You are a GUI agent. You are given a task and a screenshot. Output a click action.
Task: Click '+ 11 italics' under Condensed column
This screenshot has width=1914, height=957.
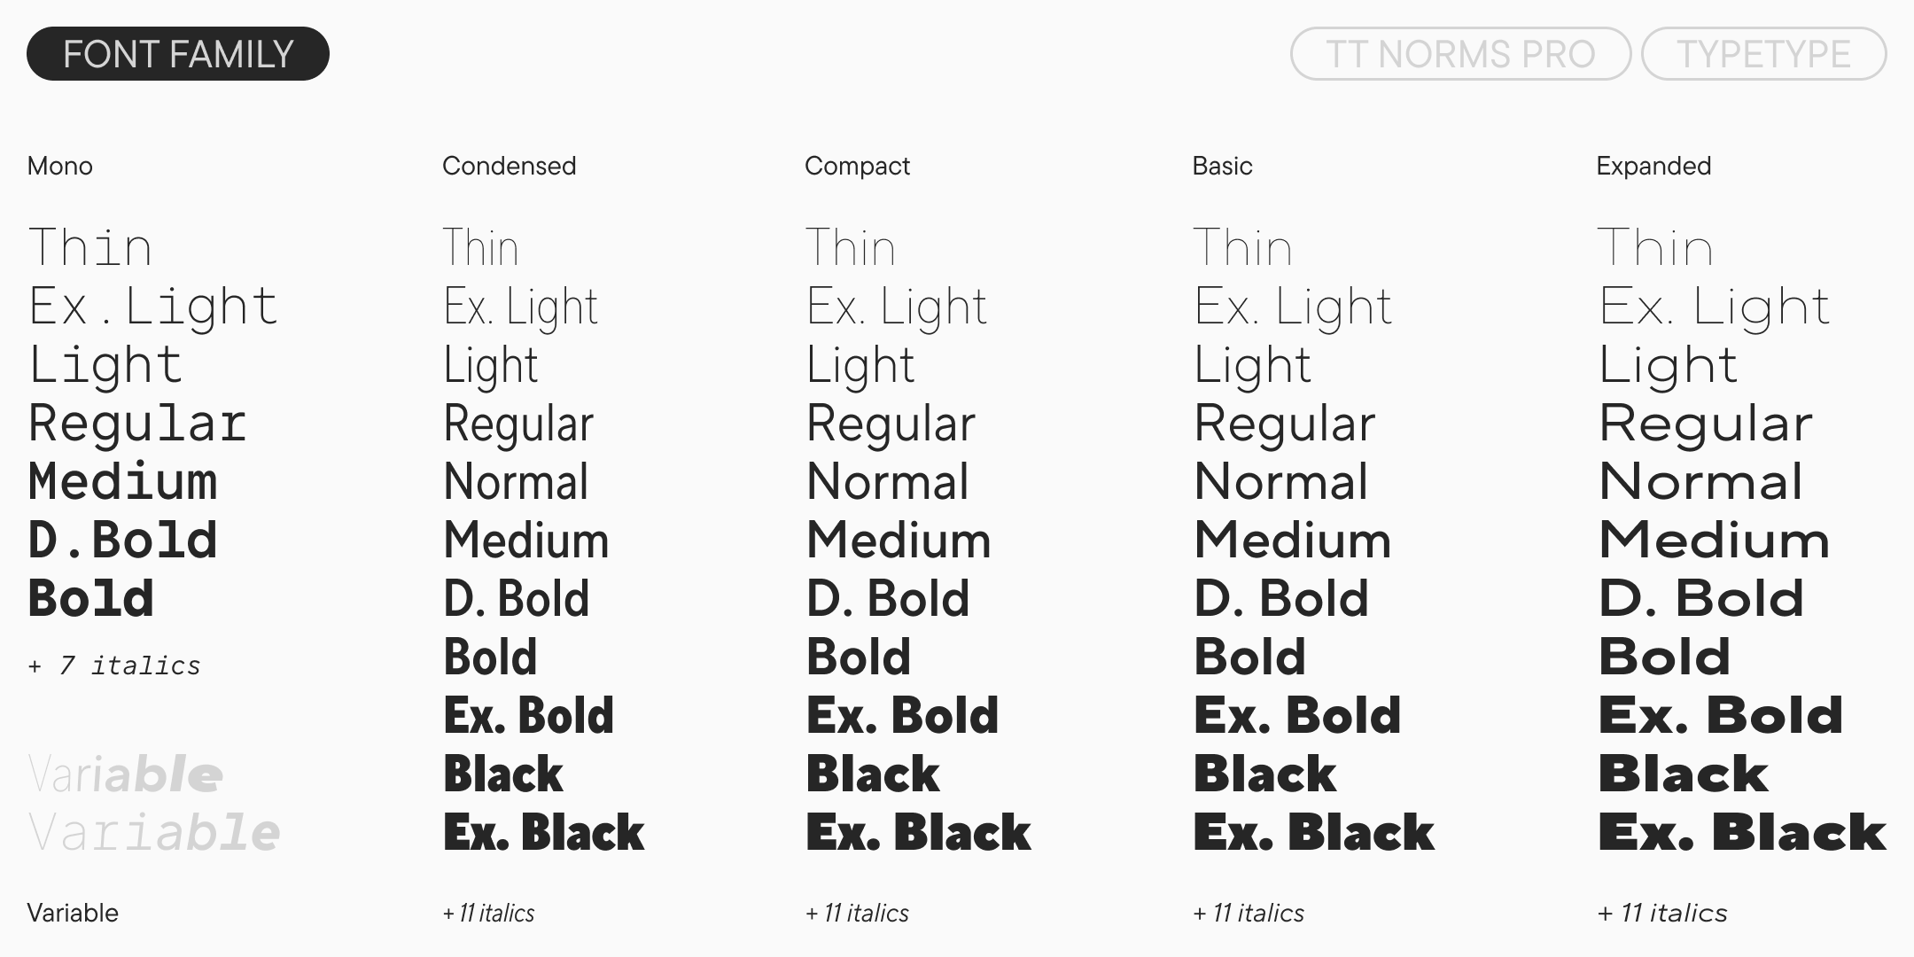489,913
